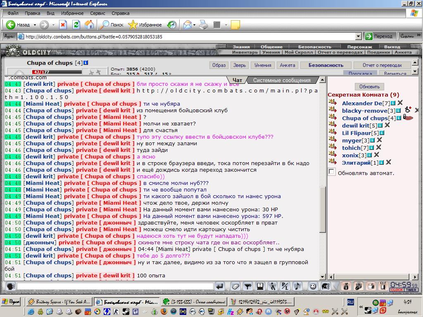This screenshot has height=317, width=423.
Task: Click the filter funnel chat icon
Action: (x=248, y=286)
